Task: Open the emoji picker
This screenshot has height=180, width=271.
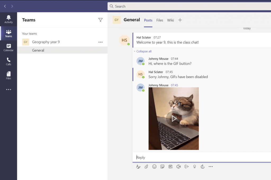Action: 154,167
